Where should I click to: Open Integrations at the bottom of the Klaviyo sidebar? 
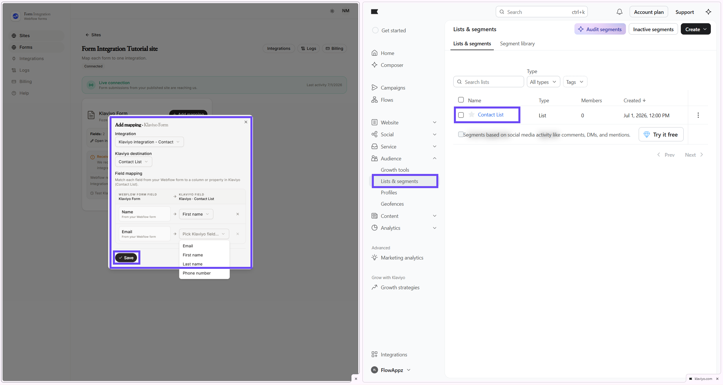389,354
